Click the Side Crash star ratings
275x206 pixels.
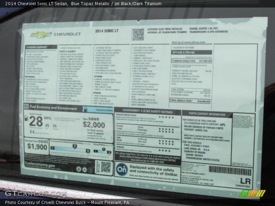(166, 142)
